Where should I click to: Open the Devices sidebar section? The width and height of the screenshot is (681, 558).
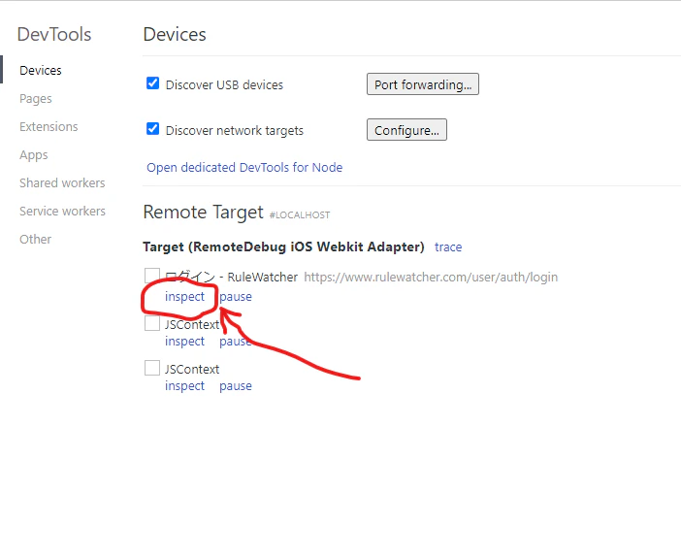(41, 71)
